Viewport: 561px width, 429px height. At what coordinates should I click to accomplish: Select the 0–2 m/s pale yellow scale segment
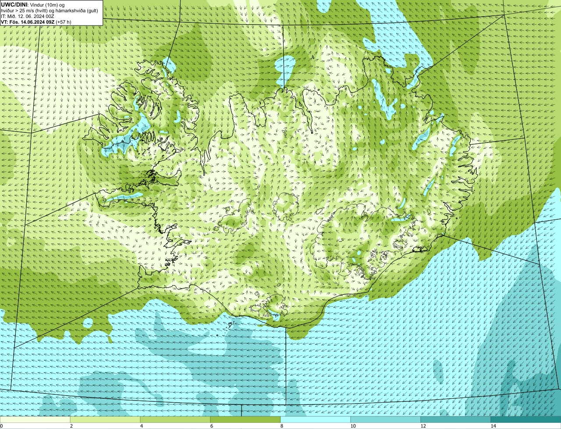click(35, 419)
